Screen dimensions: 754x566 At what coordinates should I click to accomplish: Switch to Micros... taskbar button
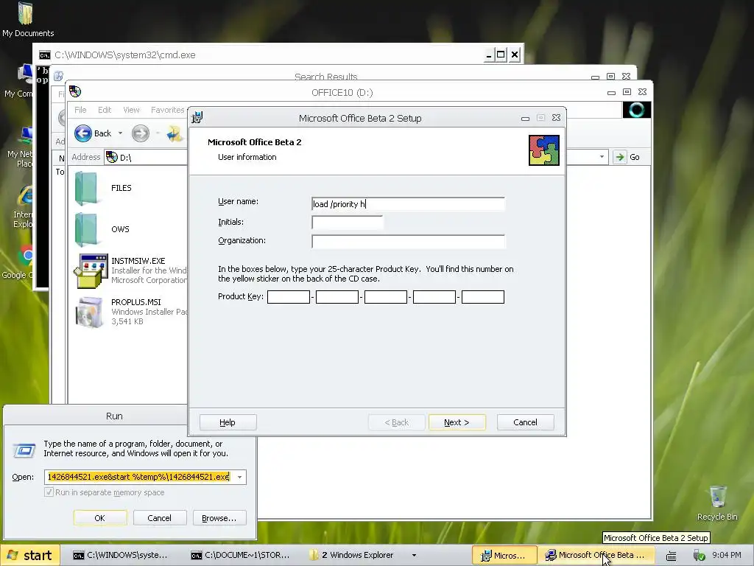[504, 556]
